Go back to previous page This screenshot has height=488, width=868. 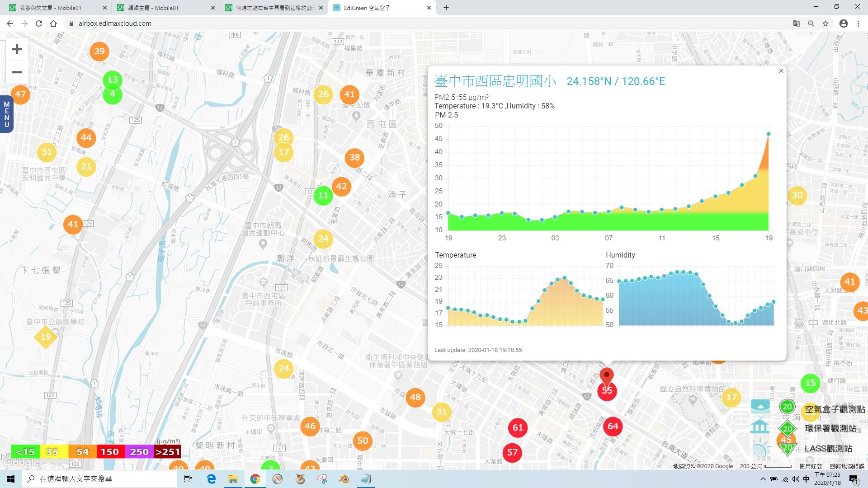tap(10, 23)
